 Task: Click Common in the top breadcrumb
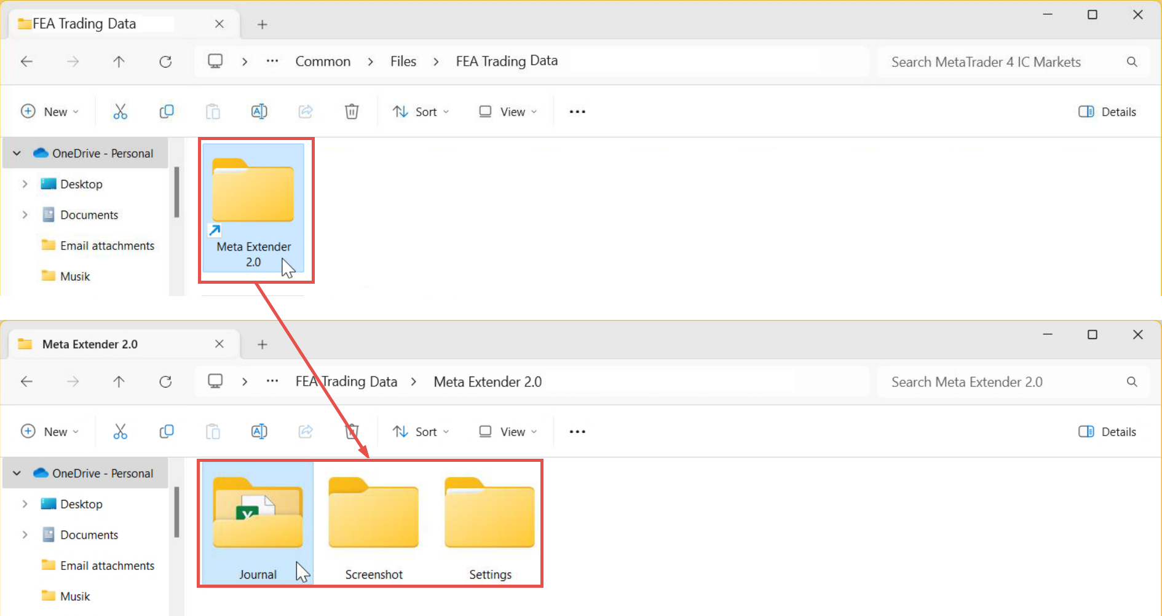[x=323, y=61]
